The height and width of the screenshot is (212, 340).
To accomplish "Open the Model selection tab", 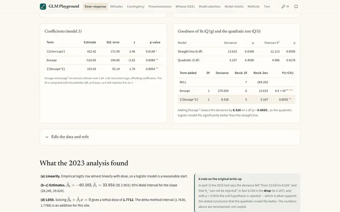I will tap(210, 7).
